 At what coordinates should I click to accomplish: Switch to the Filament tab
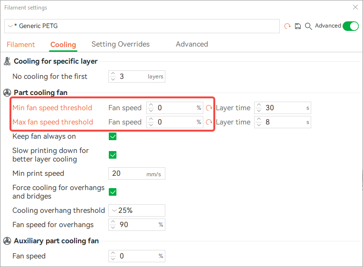click(20, 45)
